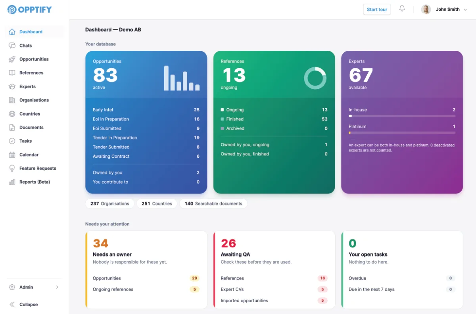This screenshot has height=314, width=476.
Task: Open the Early Intel row
Action: (x=146, y=110)
